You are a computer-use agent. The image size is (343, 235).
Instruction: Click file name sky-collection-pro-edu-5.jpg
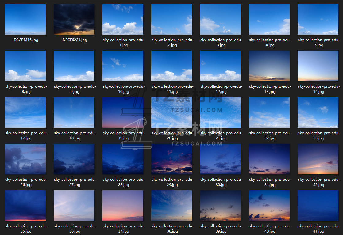[319, 42]
